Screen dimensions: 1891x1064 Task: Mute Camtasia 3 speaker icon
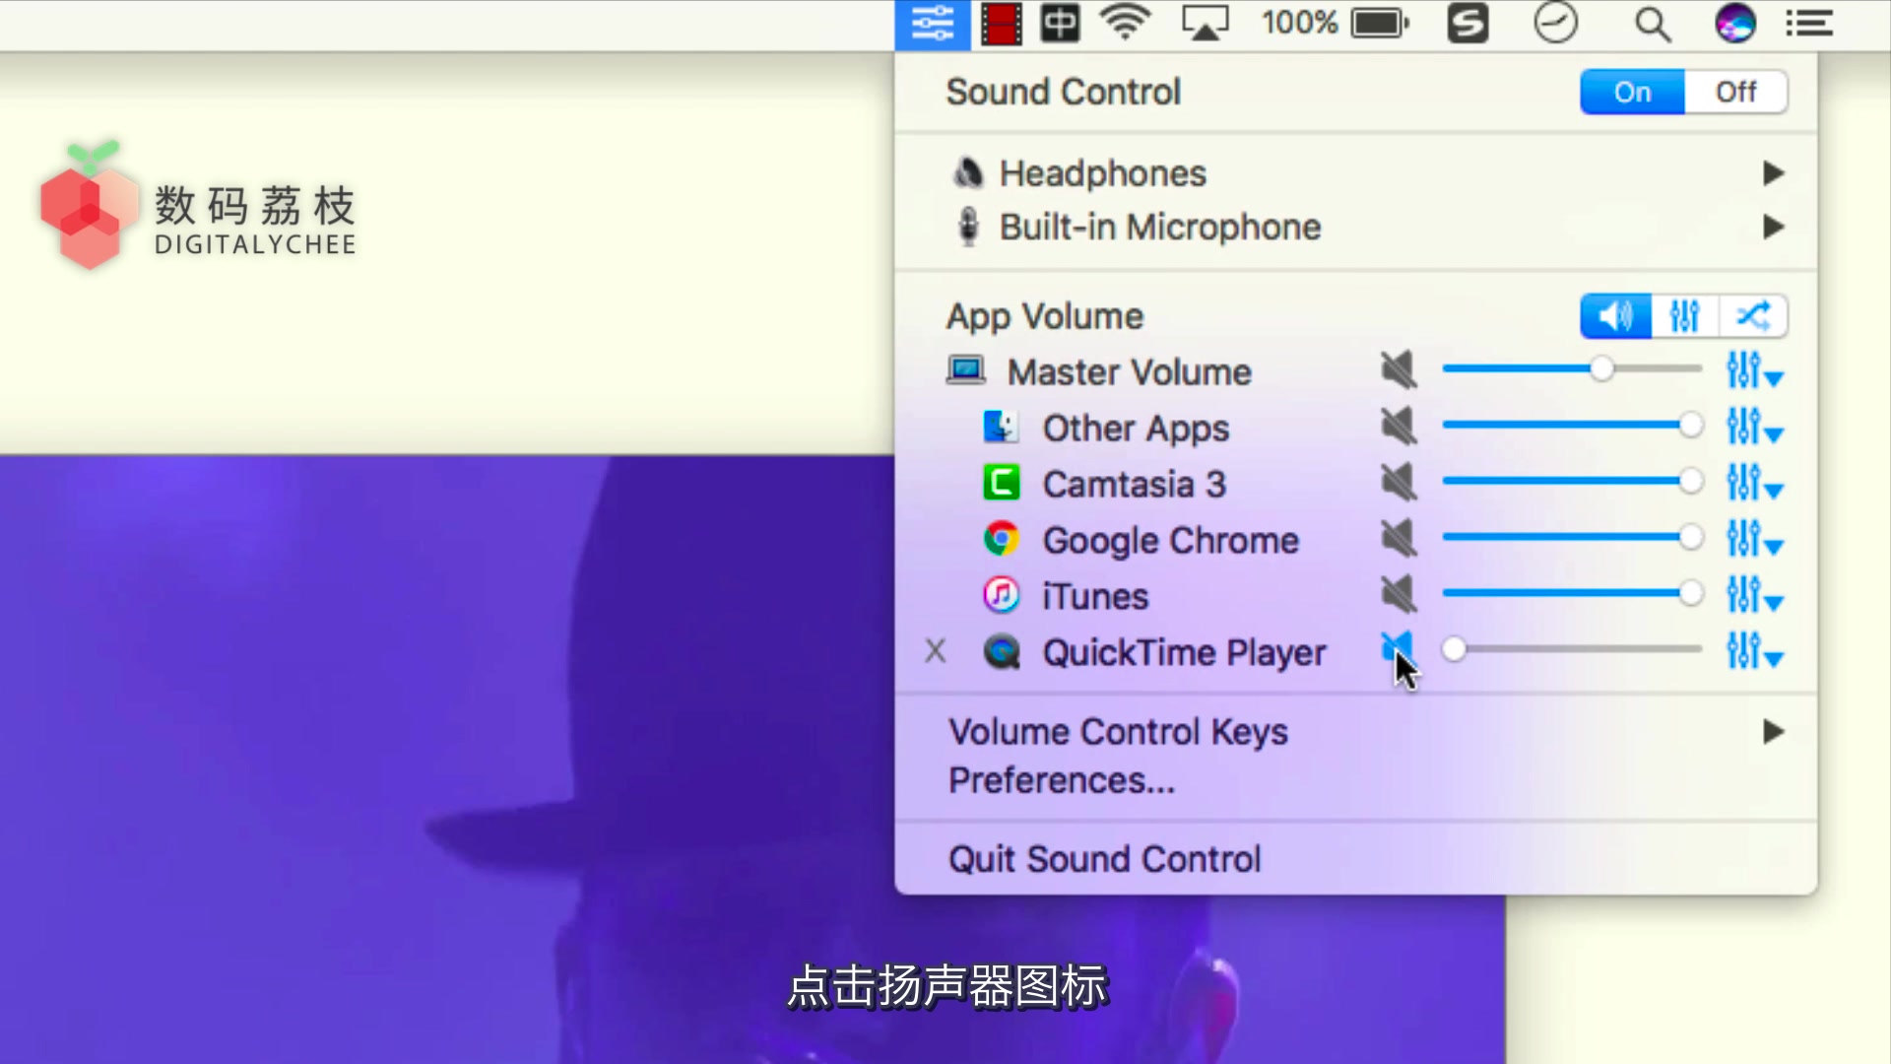tap(1399, 483)
